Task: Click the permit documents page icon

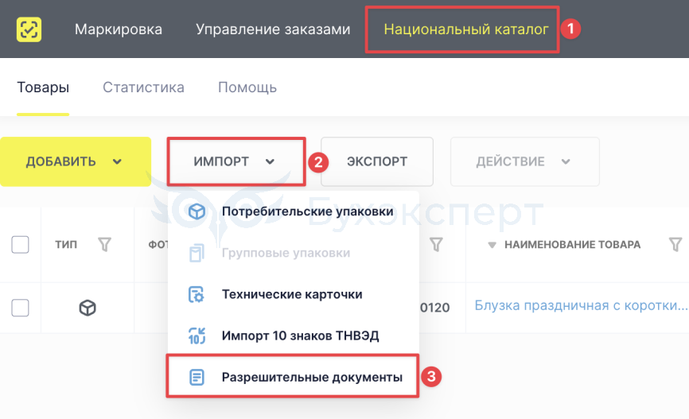Action: pos(197,377)
